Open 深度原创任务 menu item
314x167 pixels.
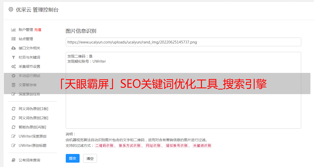pyautogui.click(x=29, y=94)
